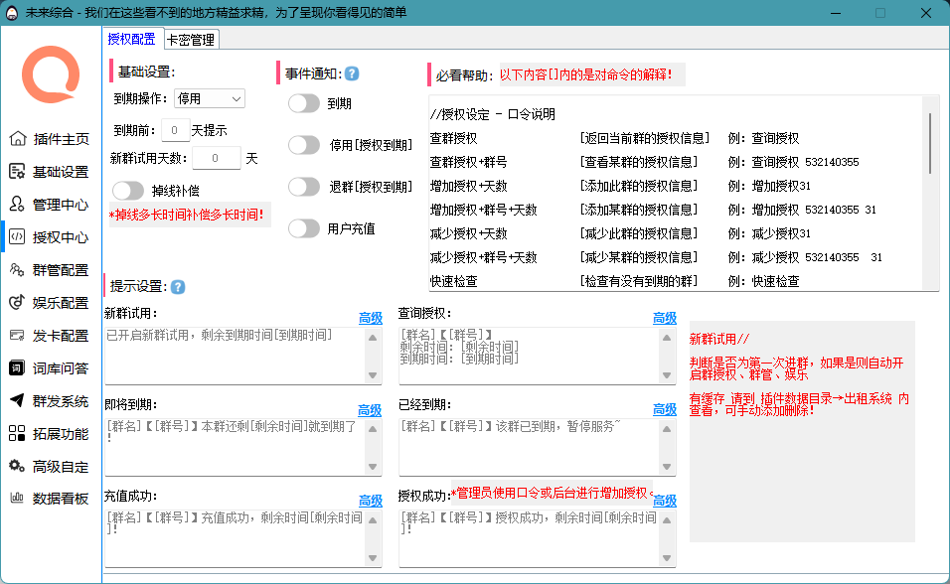This screenshot has width=950, height=584.
Task: Select 群管配置 from the sidebar
Action: pos(51,270)
